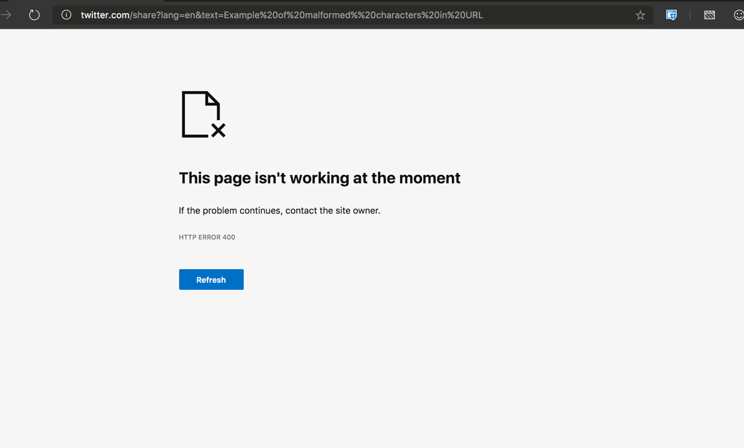Click the twitter.com domain in the address bar

105,15
